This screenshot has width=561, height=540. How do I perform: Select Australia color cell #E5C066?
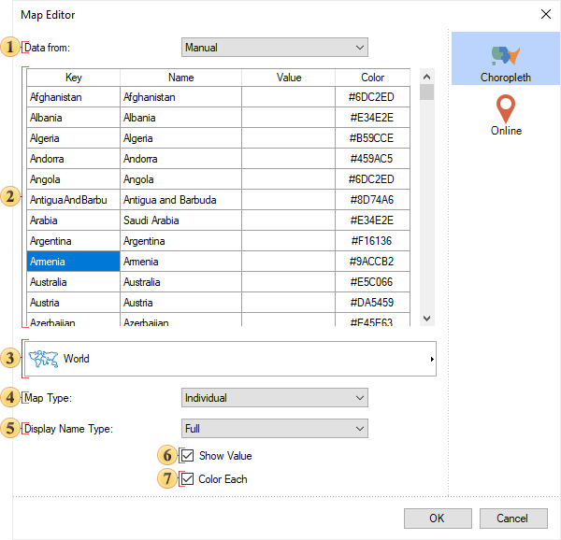372,282
